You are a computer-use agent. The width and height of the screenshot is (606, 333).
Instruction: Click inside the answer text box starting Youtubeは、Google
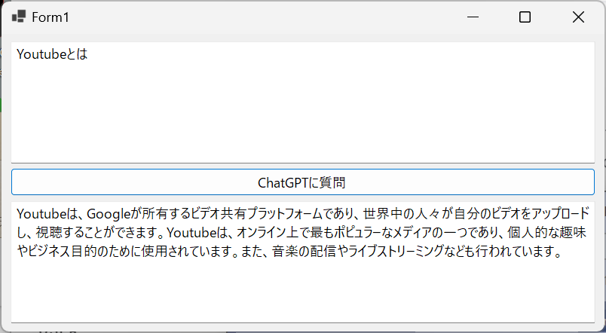[302, 262]
